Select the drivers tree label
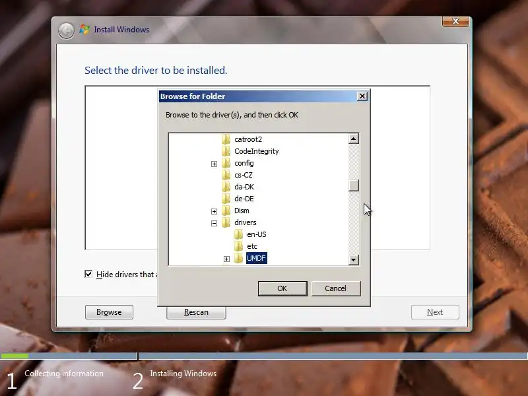528x396 pixels. pyautogui.click(x=246, y=222)
